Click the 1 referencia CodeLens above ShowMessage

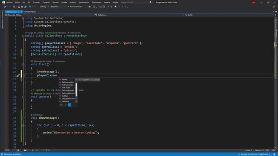(x=37, y=115)
